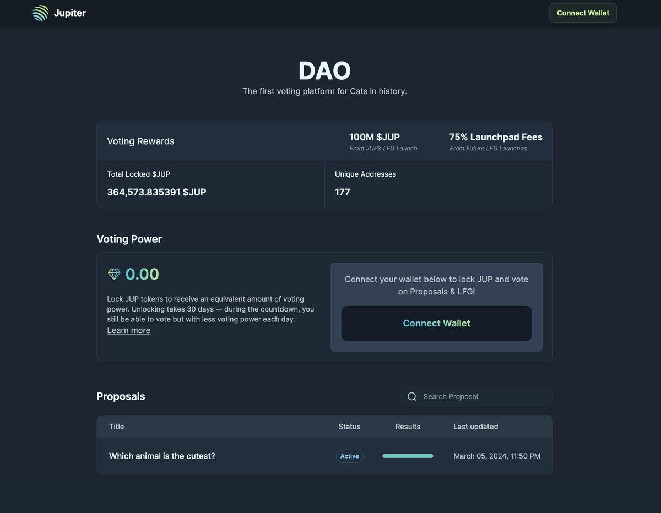Click 'From JUP's LFG Launch' caption
This screenshot has height=513, width=661.
tap(383, 148)
